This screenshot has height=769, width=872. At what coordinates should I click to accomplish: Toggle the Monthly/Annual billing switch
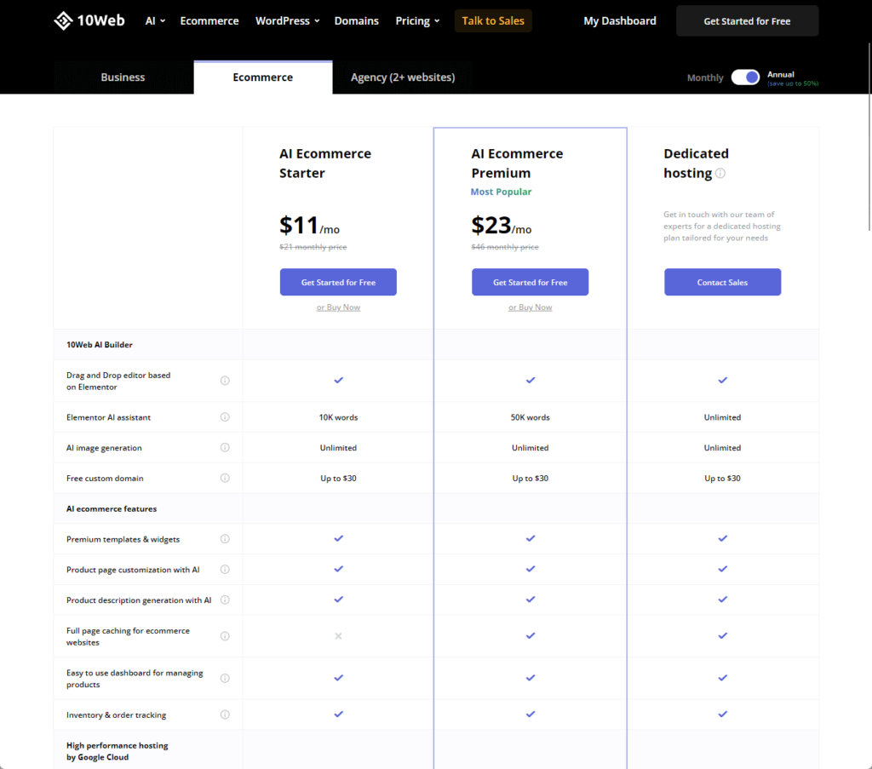(745, 77)
